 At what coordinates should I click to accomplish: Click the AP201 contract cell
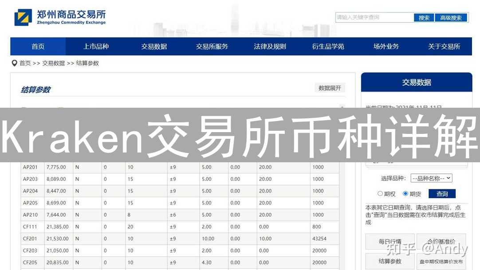coord(32,167)
